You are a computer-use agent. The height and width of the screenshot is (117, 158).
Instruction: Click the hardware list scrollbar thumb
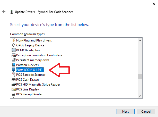tap(140, 76)
